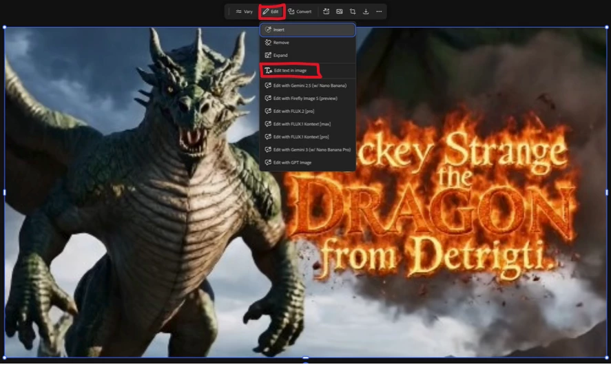Click the right-middle edge selection handle
Screen dimensions: 611x367
pos(607,193)
